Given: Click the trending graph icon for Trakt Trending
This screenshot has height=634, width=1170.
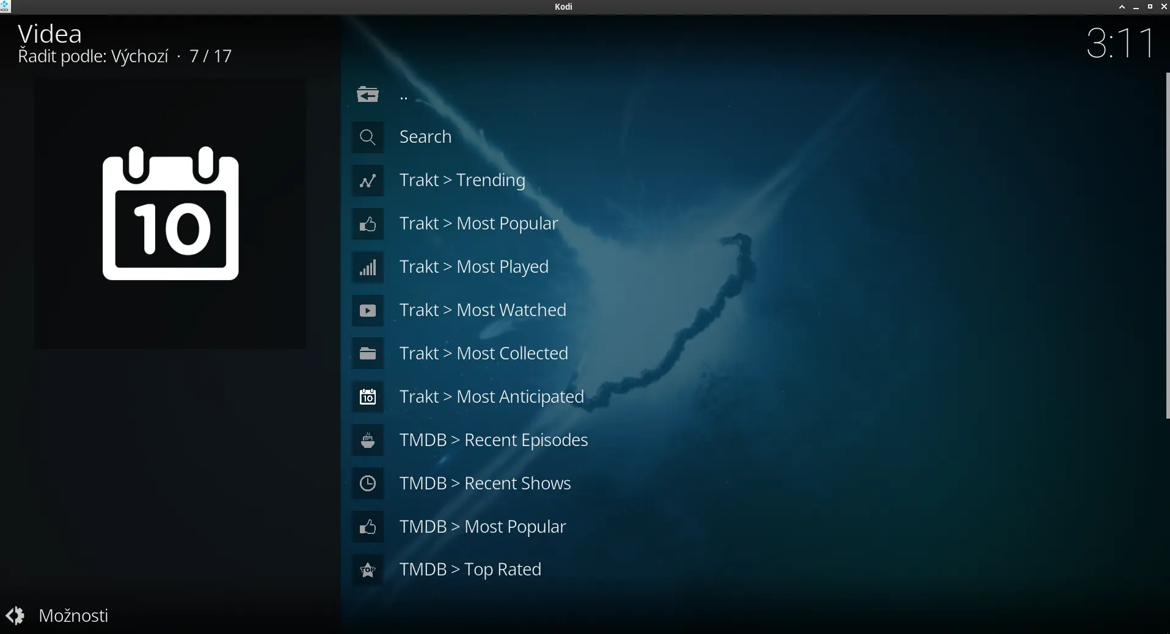Looking at the screenshot, I should [368, 181].
